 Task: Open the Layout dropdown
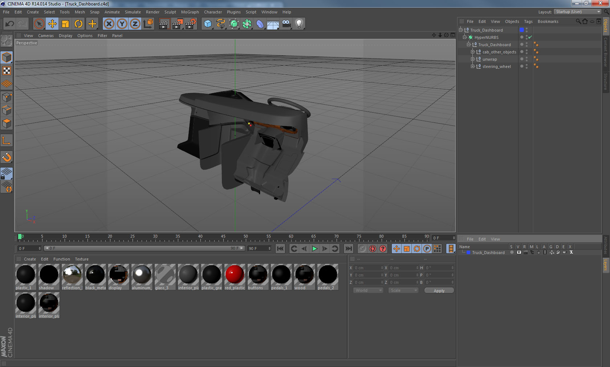[578, 12]
